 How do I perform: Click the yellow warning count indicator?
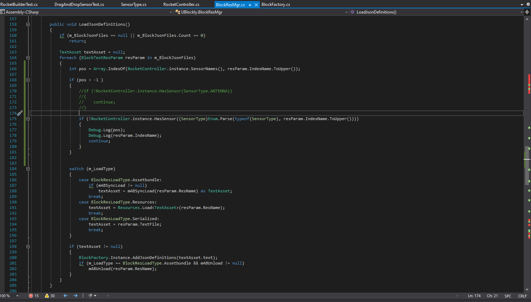click(50, 296)
